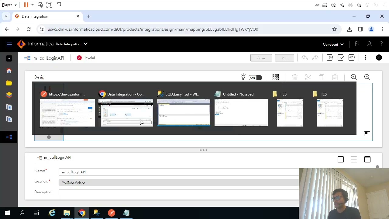Click the copy icon in Design toolbar
389x219 pixels.
coord(322,77)
